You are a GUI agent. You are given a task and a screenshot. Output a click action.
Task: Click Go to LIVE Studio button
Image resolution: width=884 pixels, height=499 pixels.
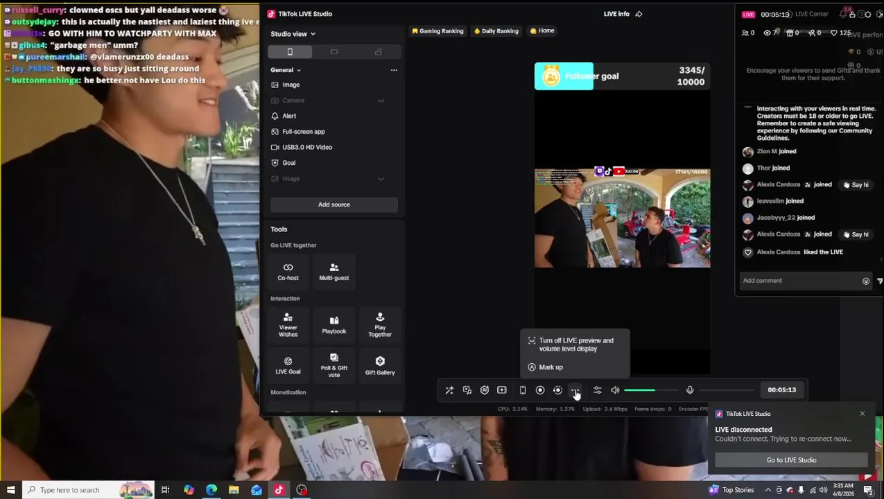point(791,460)
